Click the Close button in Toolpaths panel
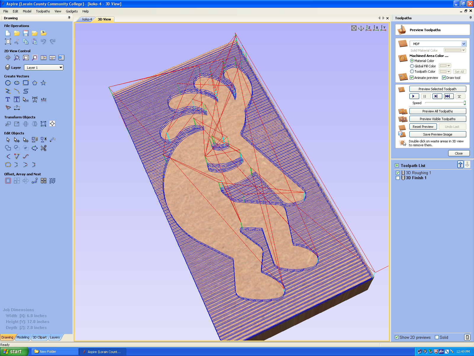Screen dimensions: 474x356 [x=459, y=153]
